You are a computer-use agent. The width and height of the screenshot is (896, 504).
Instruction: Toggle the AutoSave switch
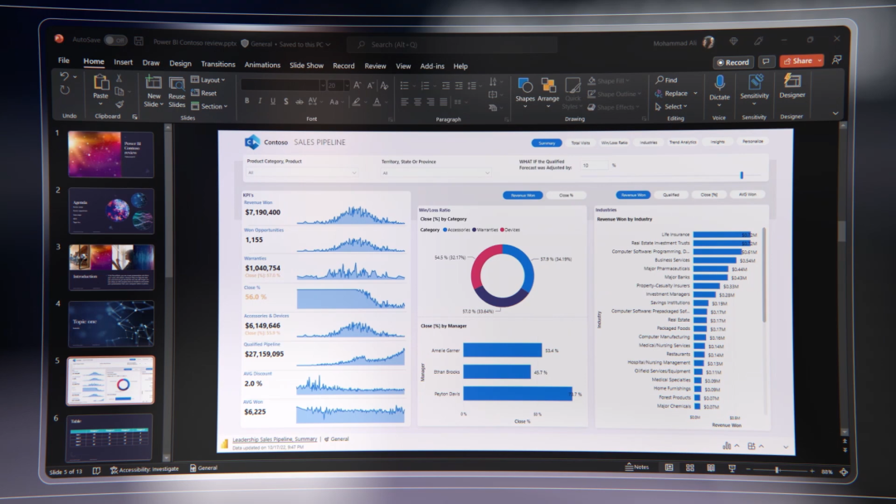(x=115, y=40)
